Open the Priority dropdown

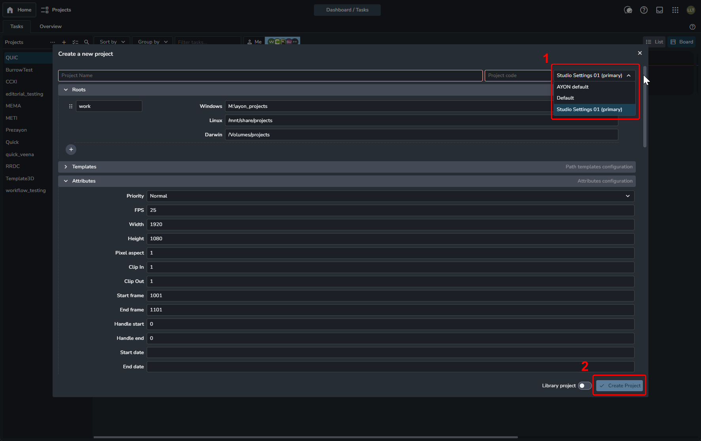(x=390, y=196)
